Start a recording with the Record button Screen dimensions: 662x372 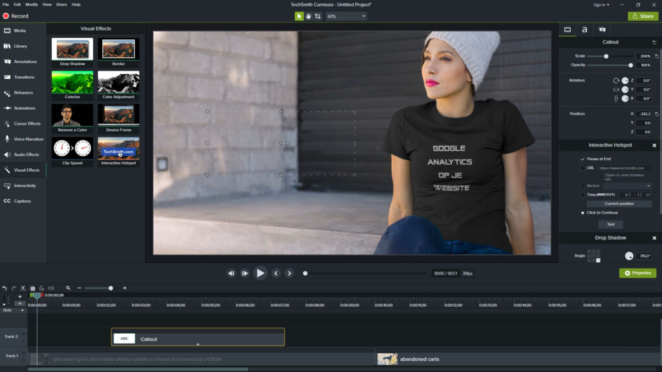click(x=16, y=16)
